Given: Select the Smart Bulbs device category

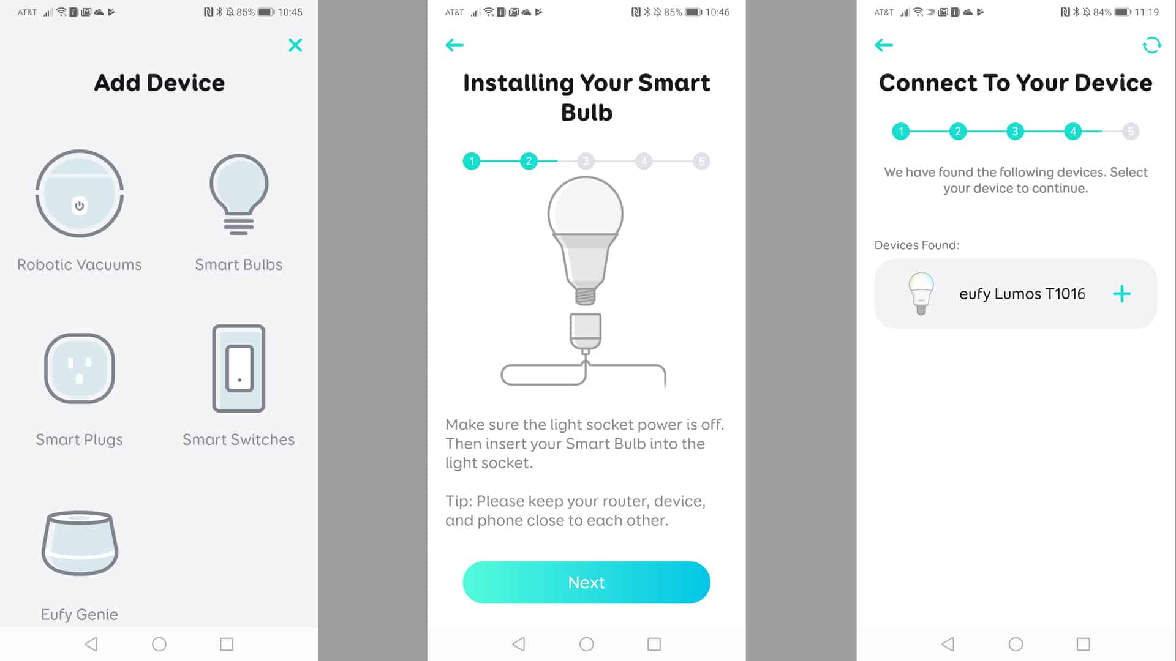Looking at the screenshot, I should tap(238, 210).
